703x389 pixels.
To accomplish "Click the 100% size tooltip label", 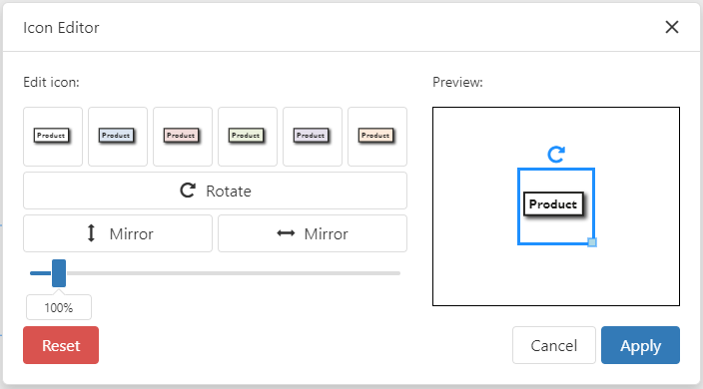I will 59,308.
